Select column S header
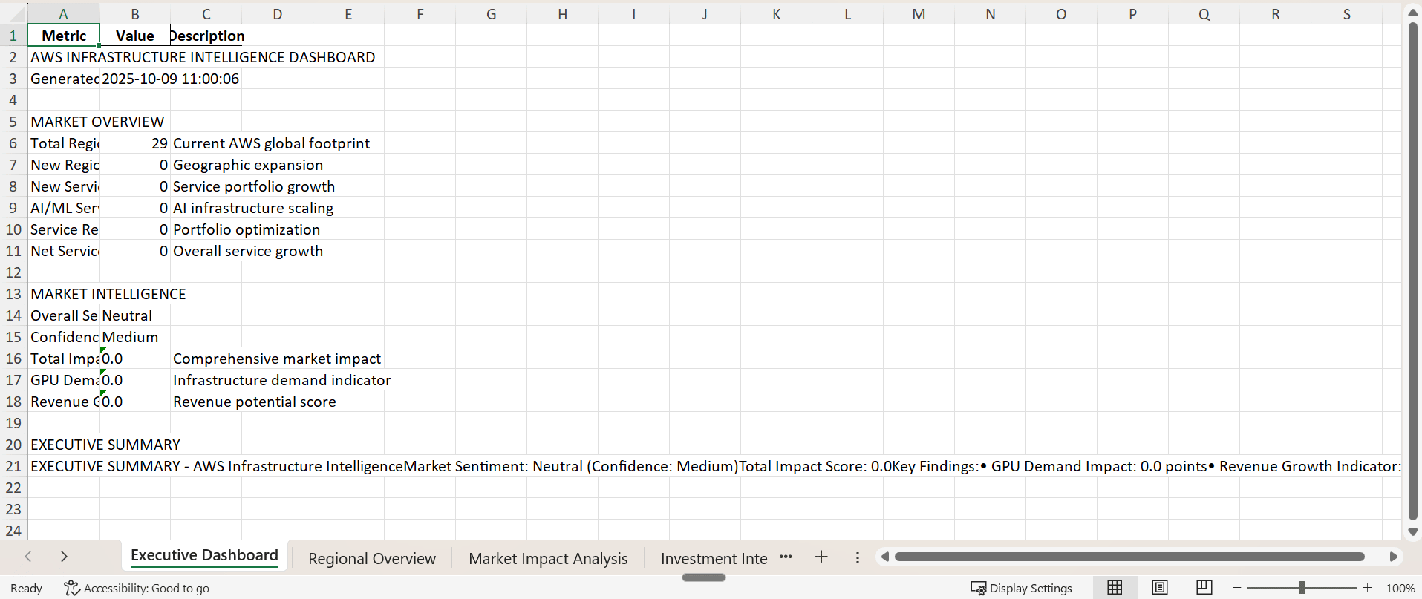The image size is (1422, 599). click(1347, 14)
